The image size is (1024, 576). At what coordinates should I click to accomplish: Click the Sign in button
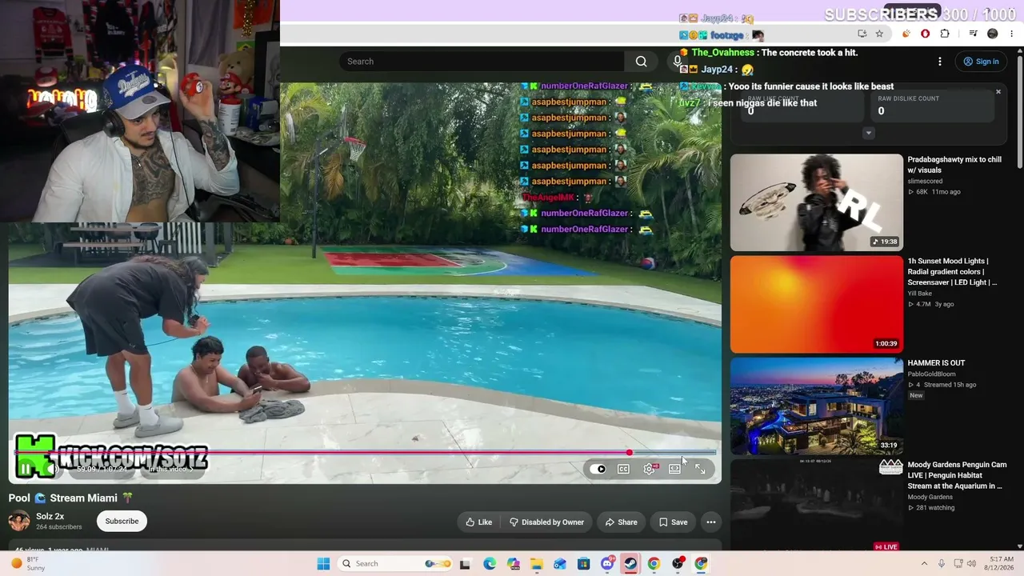click(x=982, y=62)
